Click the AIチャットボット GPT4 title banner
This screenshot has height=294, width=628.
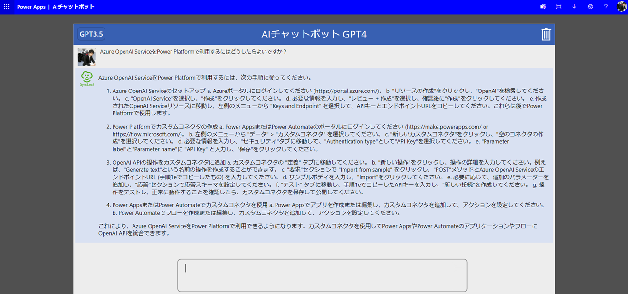point(314,34)
